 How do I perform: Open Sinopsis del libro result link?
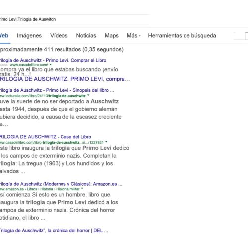[57, 90]
